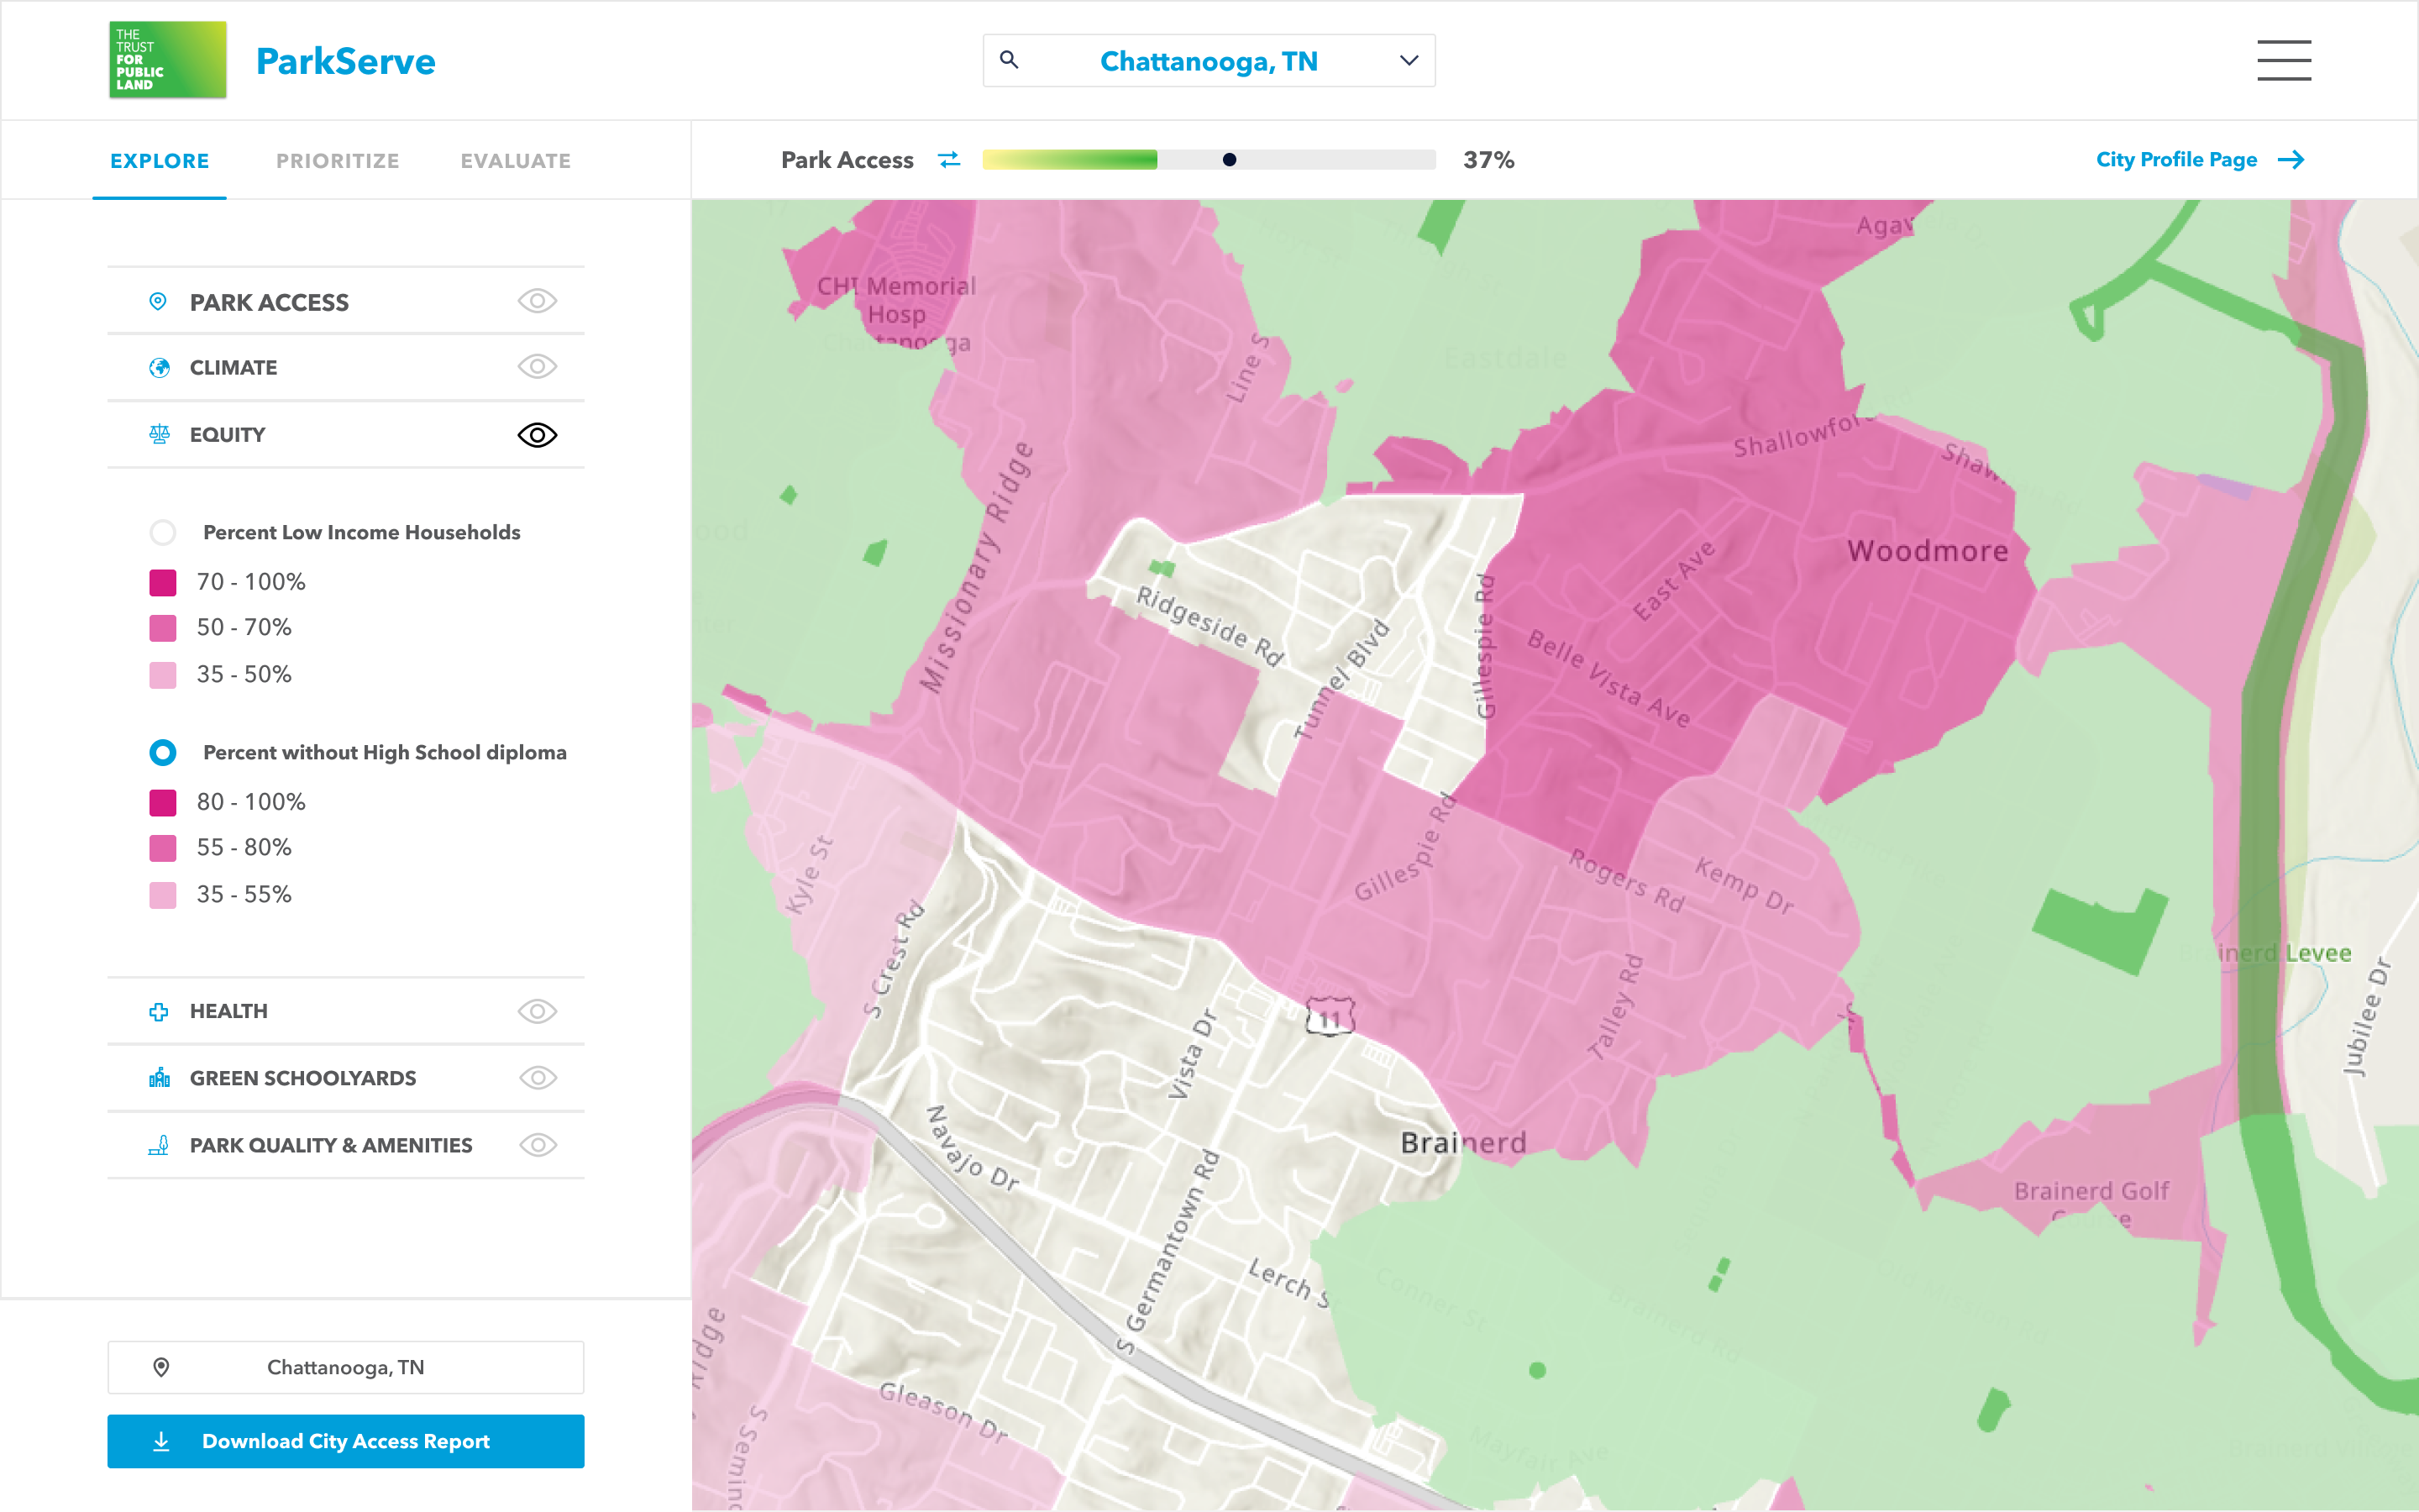The width and height of the screenshot is (2419, 1512).
Task: Open the Chattanooga, TN city dropdown
Action: point(1409,60)
